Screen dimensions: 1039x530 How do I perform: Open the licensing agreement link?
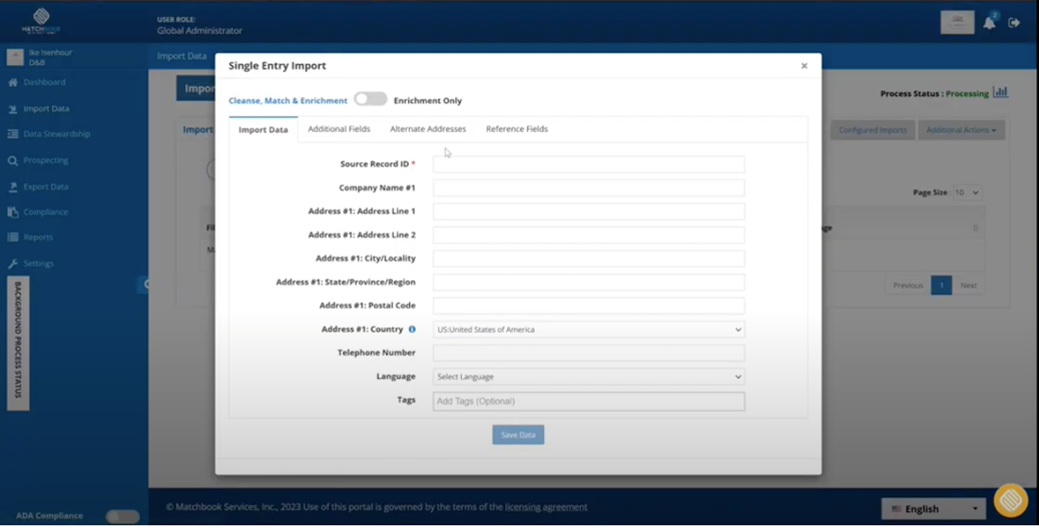546,507
